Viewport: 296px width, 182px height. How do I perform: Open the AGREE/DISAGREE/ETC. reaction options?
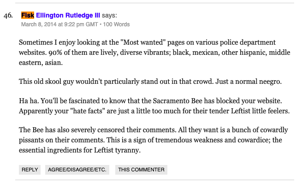tap(77, 170)
